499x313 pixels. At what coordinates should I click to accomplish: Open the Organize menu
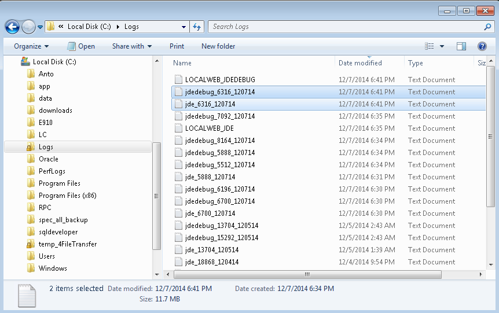pyautogui.click(x=31, y=46)
